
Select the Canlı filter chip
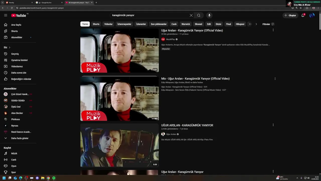click(x=174, y=24)
